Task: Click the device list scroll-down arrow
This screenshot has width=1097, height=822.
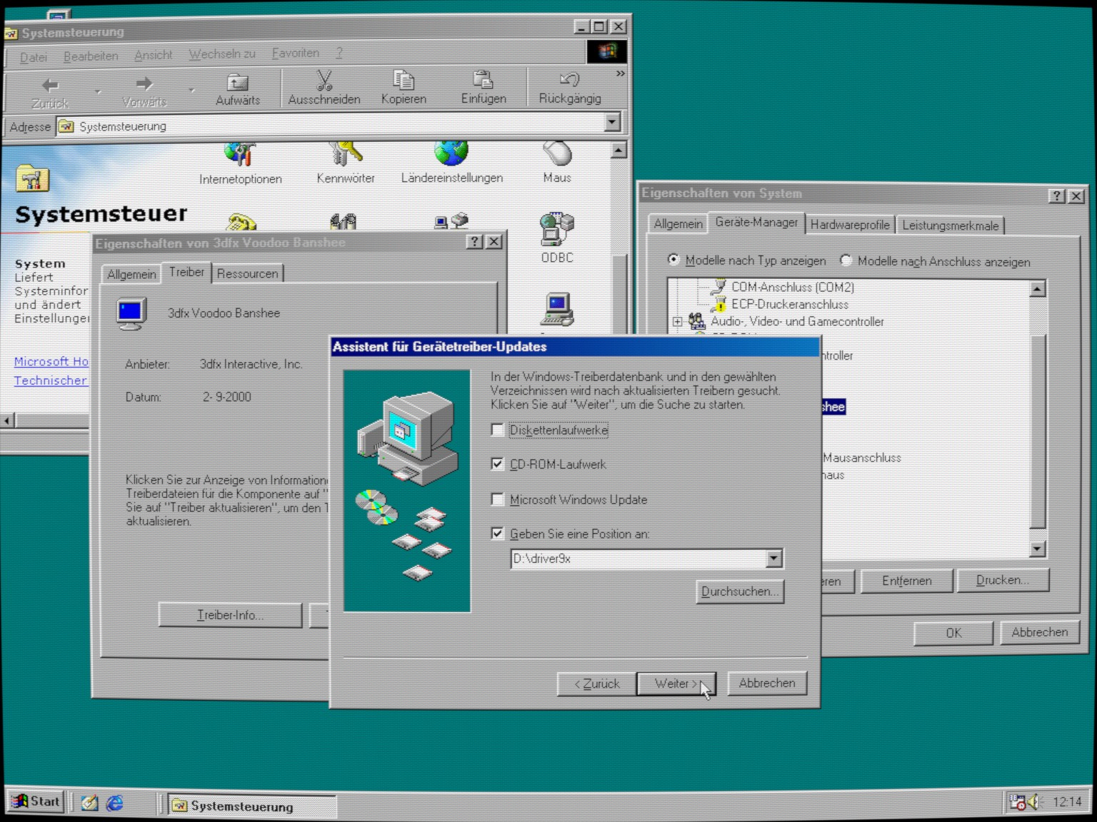Action: (1038, 549)
